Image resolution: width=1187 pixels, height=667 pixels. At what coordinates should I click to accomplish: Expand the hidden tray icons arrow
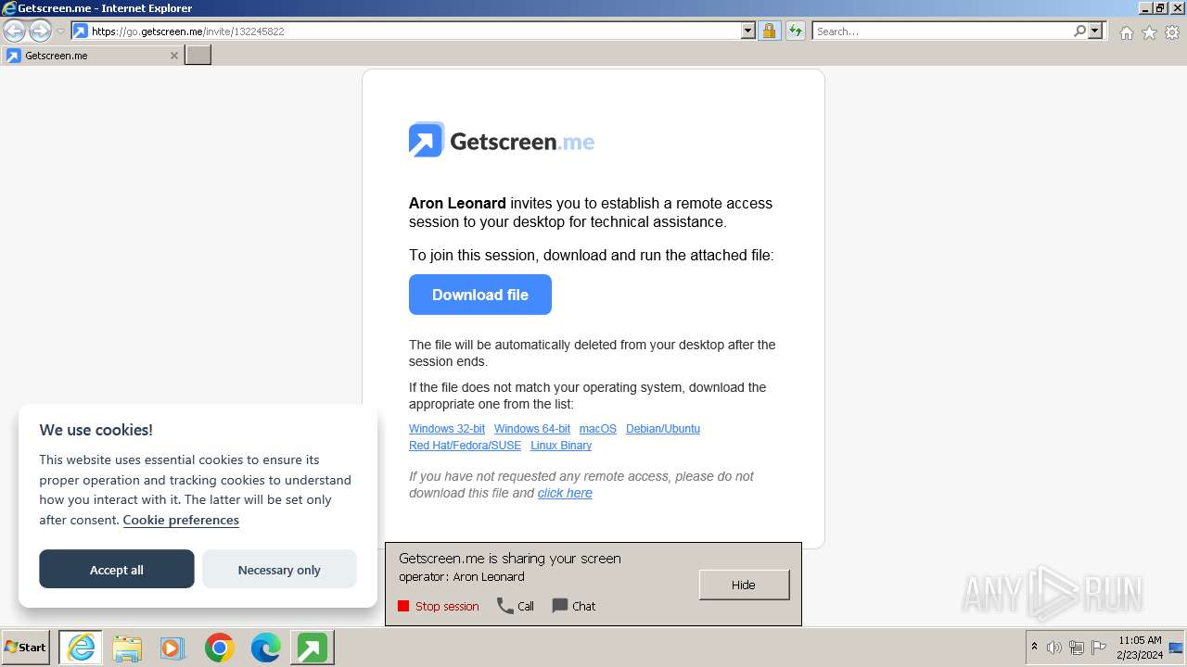[x=1034, y=647]
